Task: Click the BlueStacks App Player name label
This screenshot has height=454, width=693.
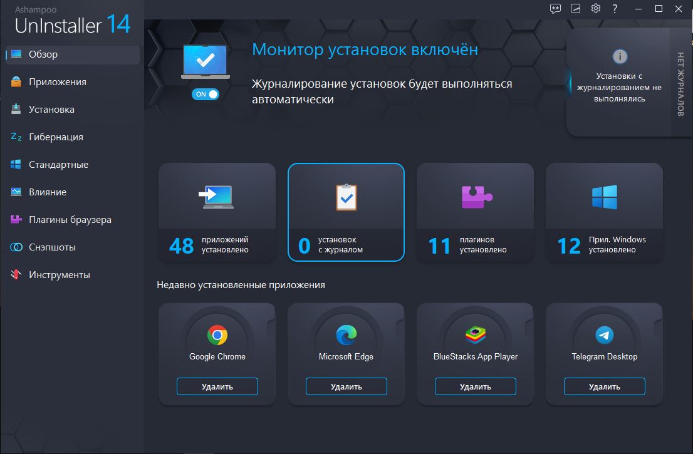Action: pos(476,356)
